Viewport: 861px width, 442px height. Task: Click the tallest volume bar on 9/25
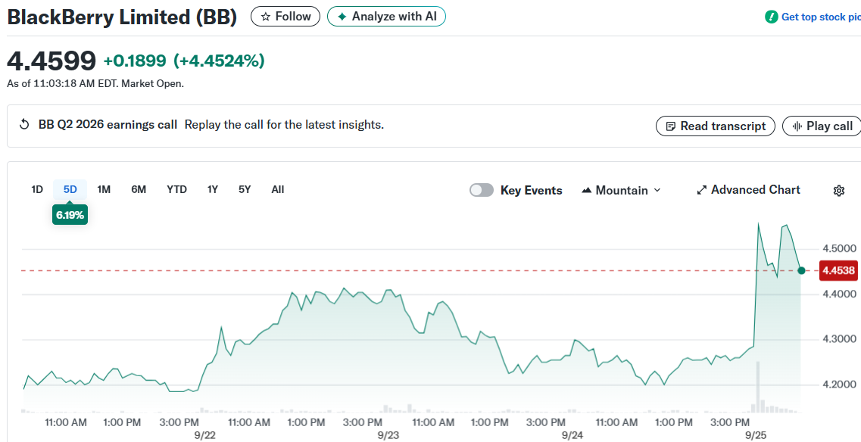758,387
